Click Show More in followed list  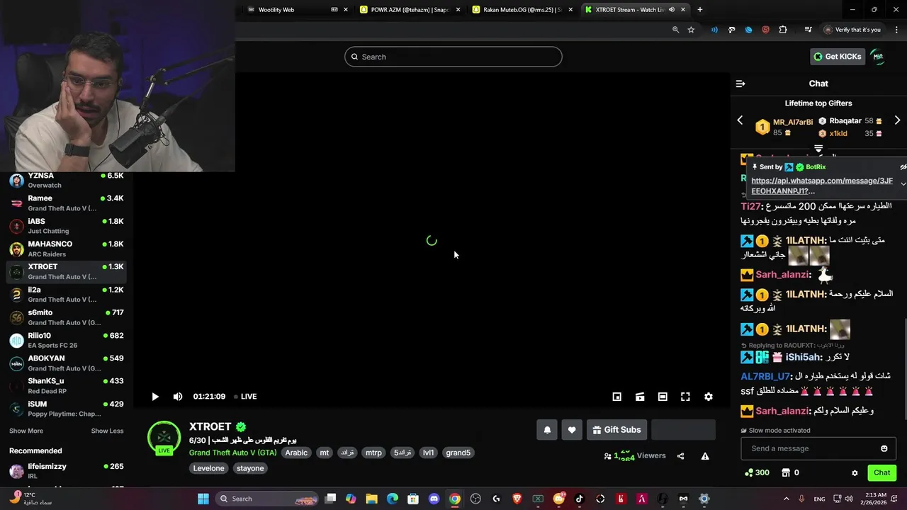26,431
